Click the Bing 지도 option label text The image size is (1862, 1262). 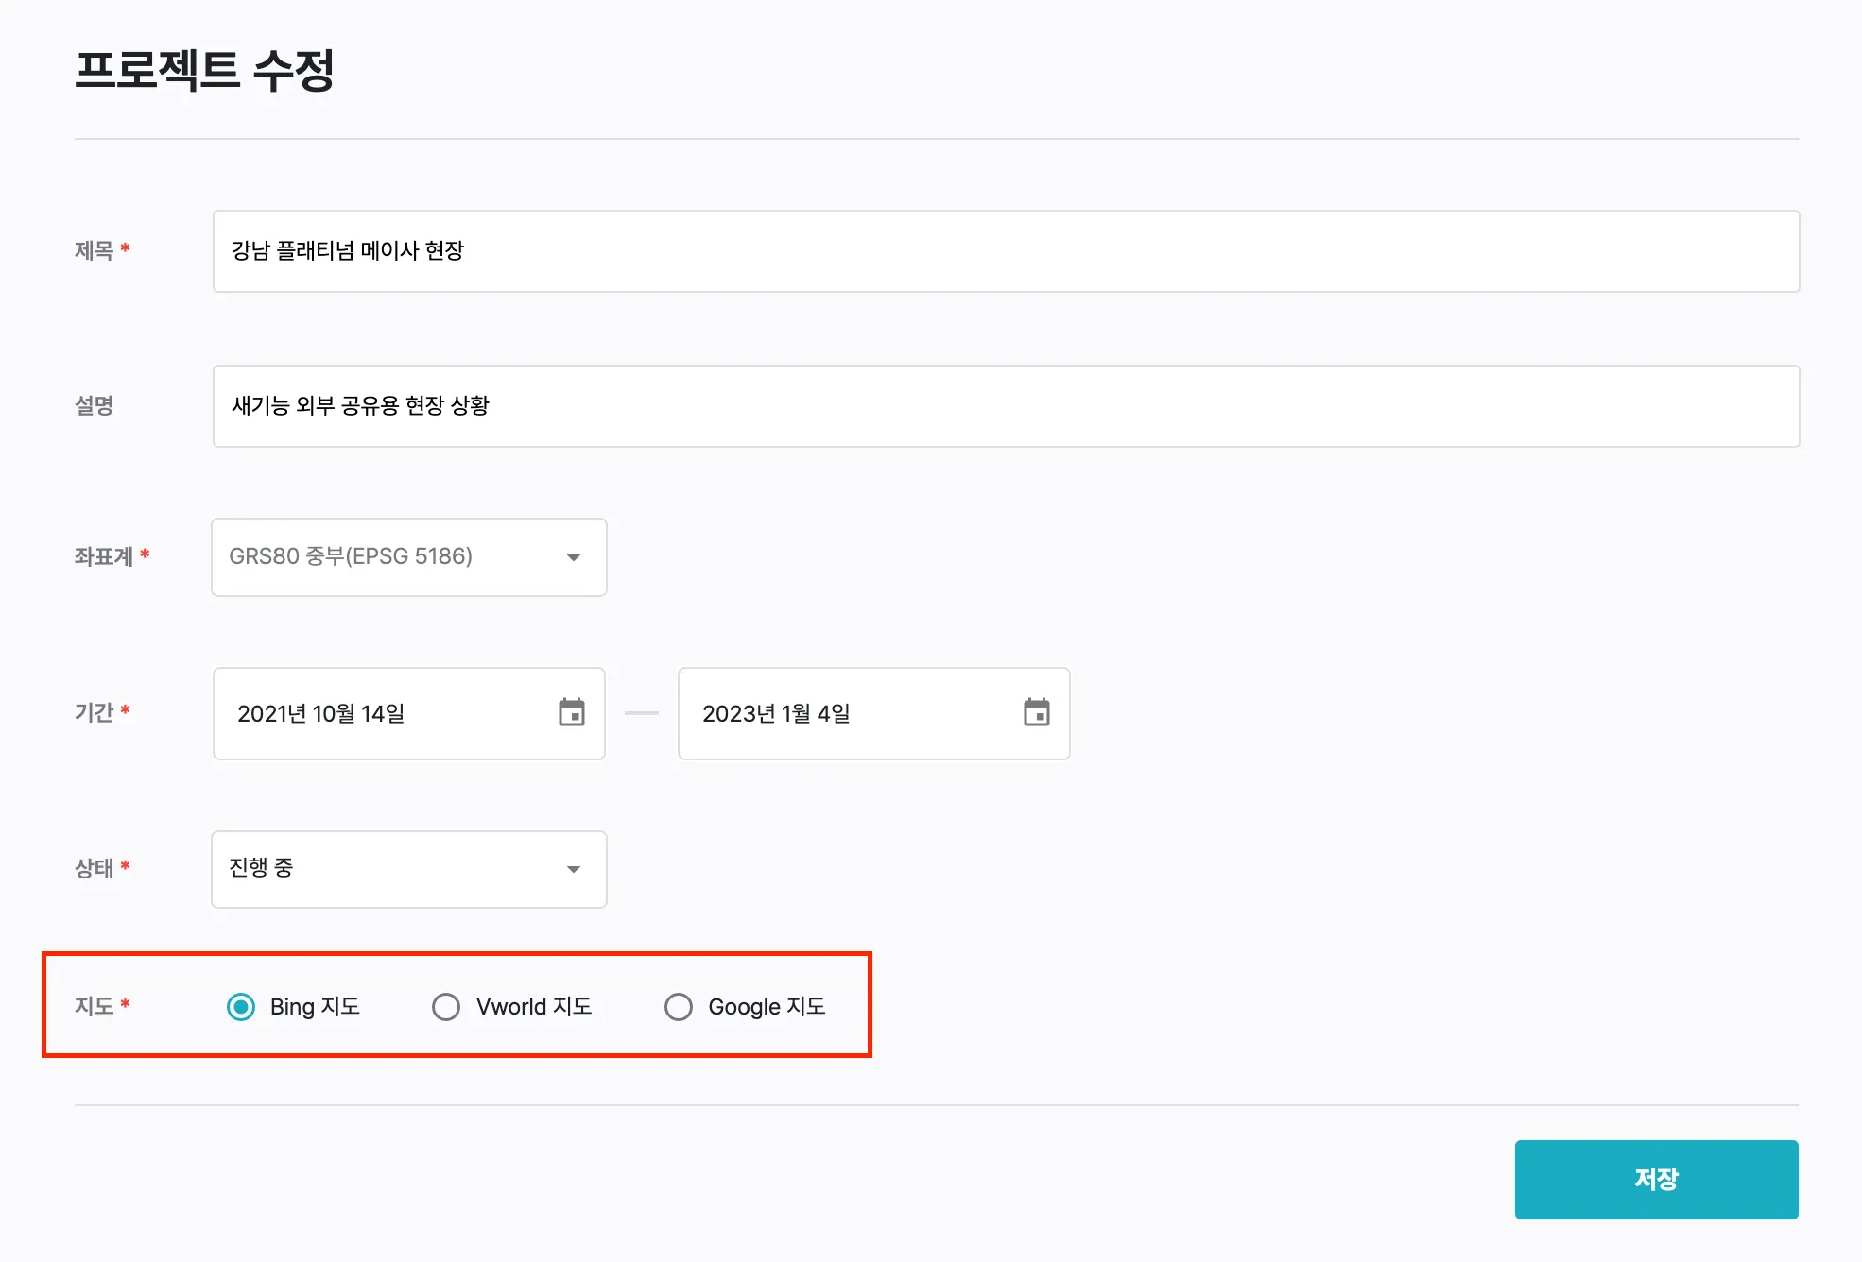[x=315, y=1007]
